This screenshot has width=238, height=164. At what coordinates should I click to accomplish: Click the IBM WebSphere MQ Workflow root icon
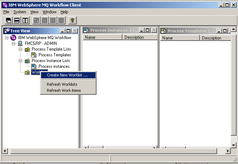pyautogui.click(x=13, y=38)
